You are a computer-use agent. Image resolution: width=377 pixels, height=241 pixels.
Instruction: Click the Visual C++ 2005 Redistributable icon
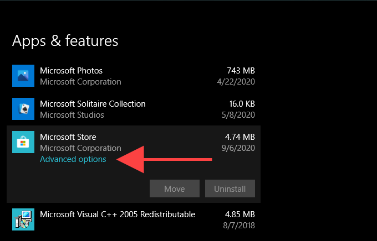tap(23, 219)
